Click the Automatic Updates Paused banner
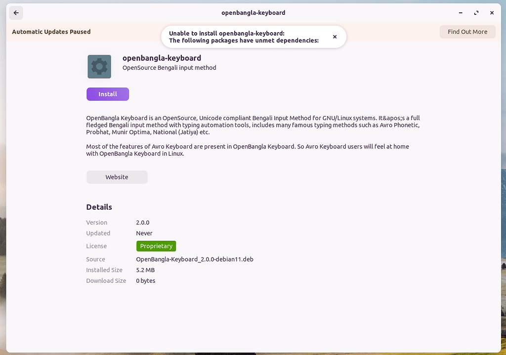The width and height of the screenshot is (506, 355). pos(51,31)
